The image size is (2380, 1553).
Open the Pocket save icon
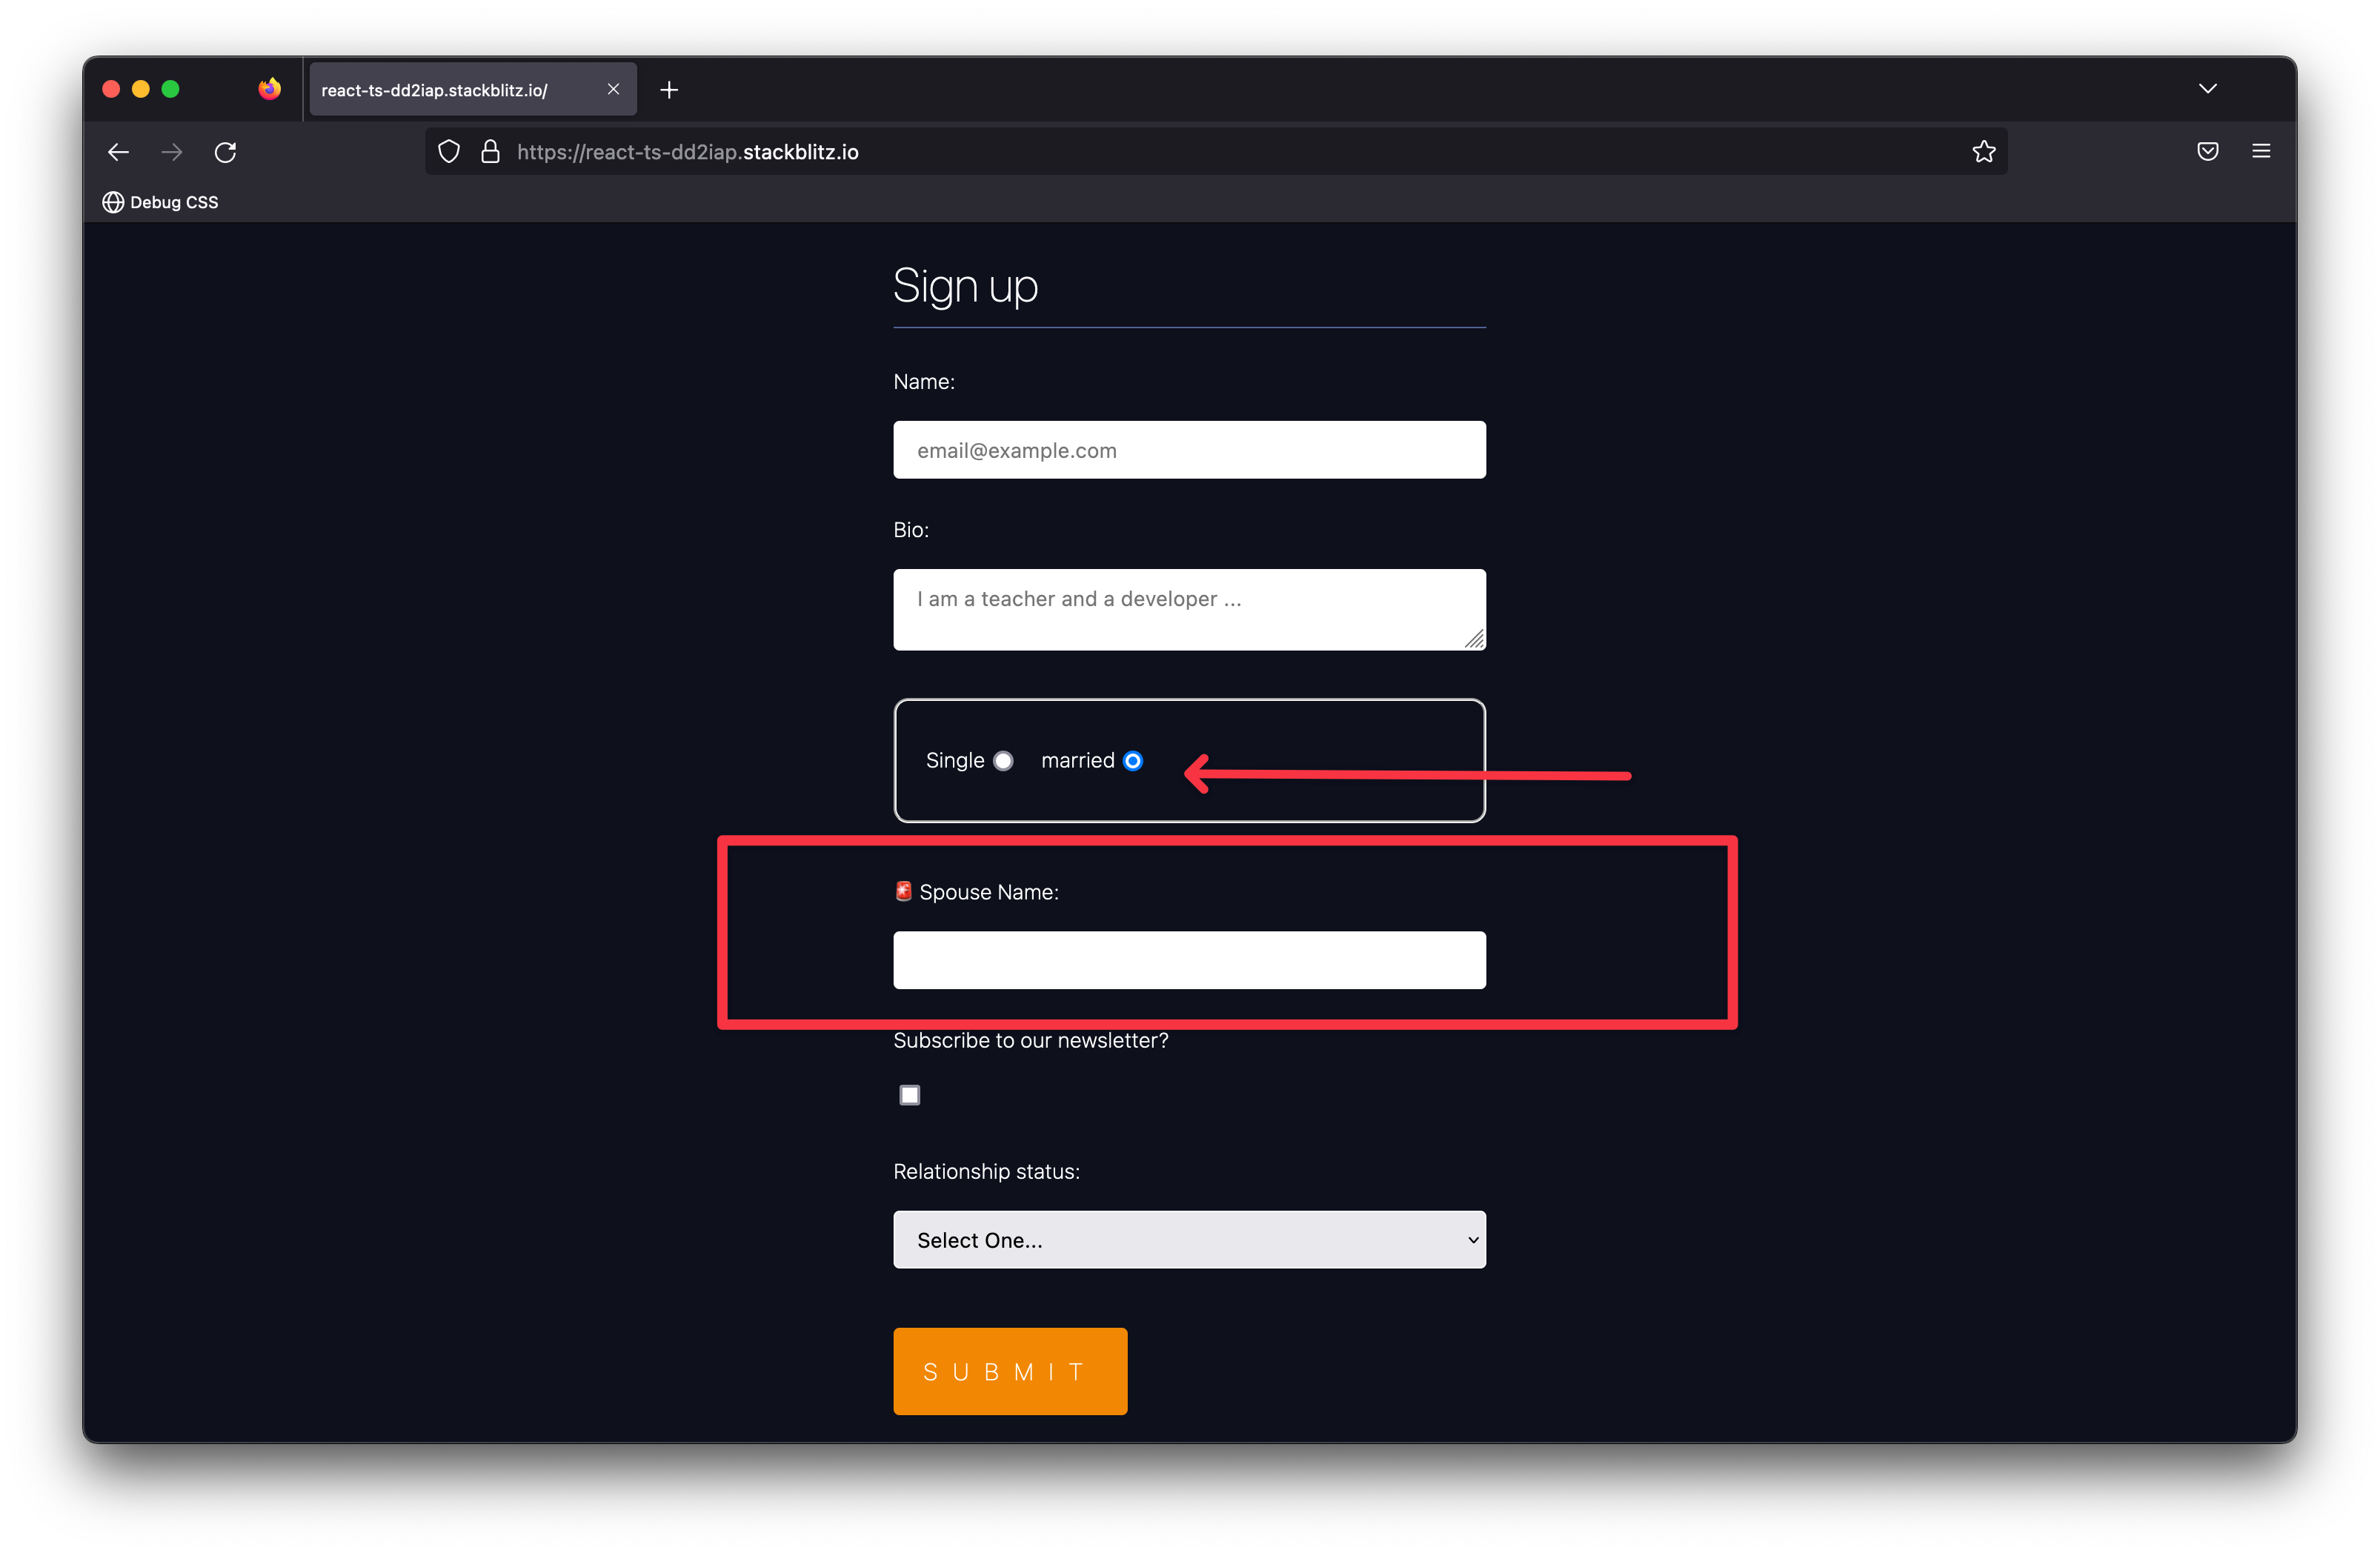tap(2207, 152)
